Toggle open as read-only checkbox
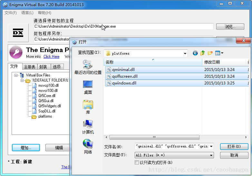The image size is (252, 176). (x=137, y=163)
